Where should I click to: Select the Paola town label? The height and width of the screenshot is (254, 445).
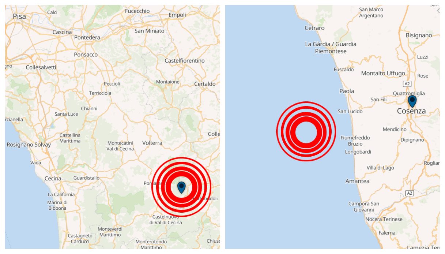346,90
